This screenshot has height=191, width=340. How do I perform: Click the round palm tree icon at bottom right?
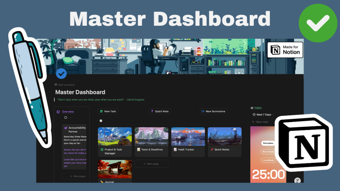click(297, 181)
